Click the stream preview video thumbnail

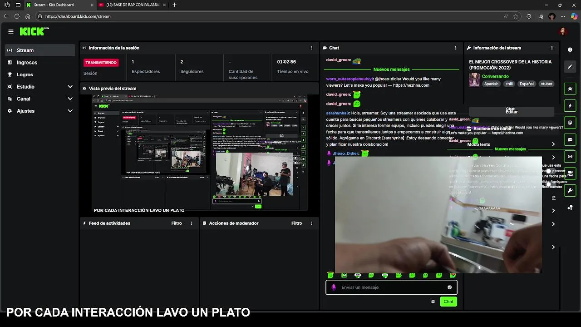coord(200,153)
